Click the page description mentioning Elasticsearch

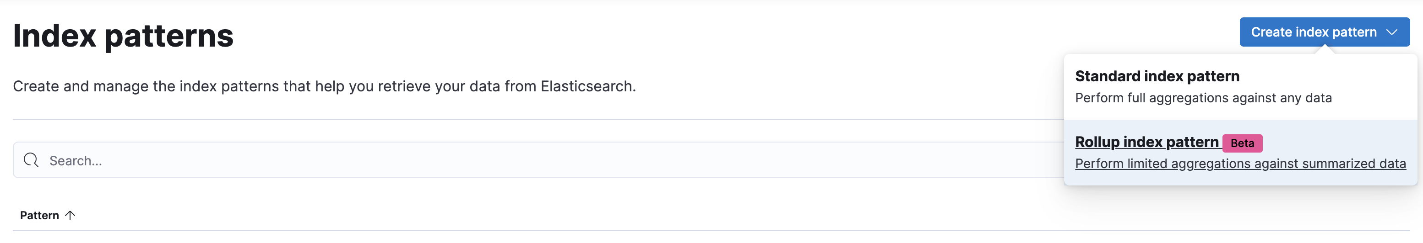tap(324, 86)
